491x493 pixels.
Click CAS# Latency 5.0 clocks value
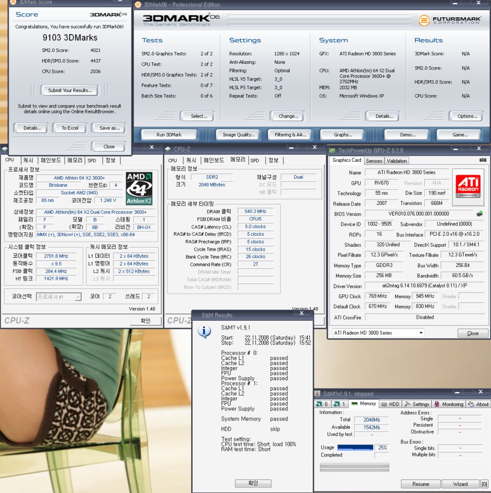pos(255,227)
